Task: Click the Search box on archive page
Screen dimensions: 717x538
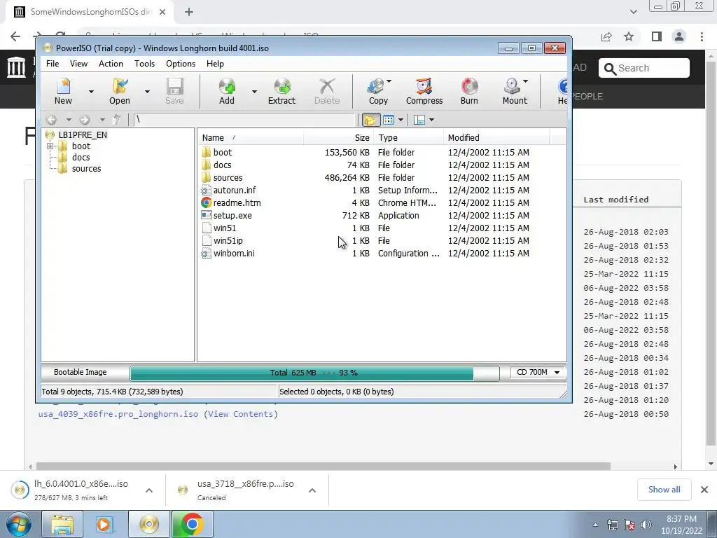Action: click(644, 68)
